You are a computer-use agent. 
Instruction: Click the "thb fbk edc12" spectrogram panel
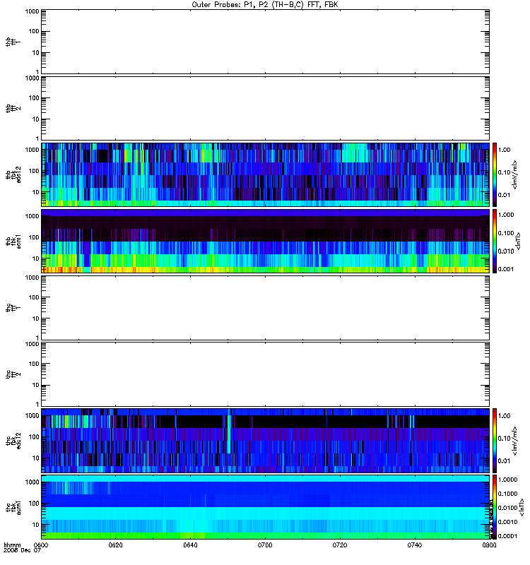click(266, 174)
